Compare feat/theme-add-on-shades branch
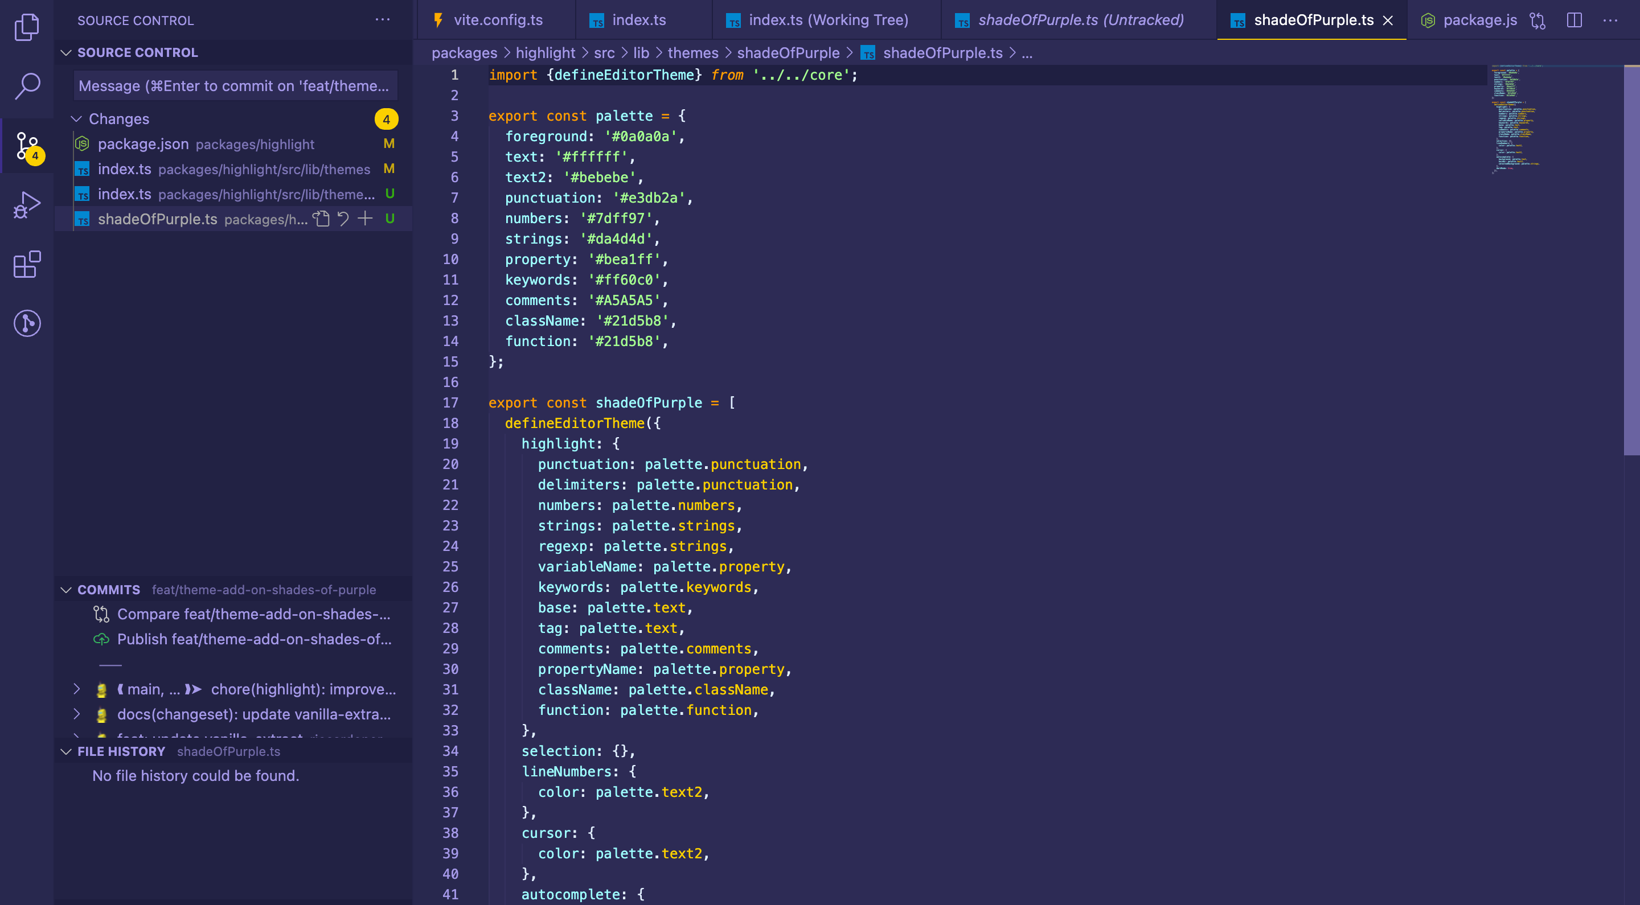Viewport: 1640px width, 905px height. point(253,614)
